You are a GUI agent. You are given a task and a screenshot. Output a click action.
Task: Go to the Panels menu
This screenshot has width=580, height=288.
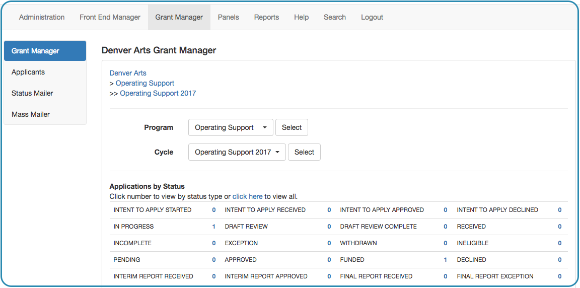(x=228, y=18)
